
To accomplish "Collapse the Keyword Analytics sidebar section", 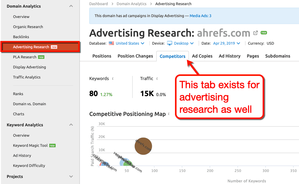I will point(71,125).
